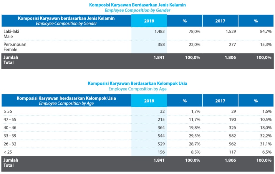Click Jumlah Total label in the age table
Image resolution: width=275 pixels, height=174 pixels.
11,162
